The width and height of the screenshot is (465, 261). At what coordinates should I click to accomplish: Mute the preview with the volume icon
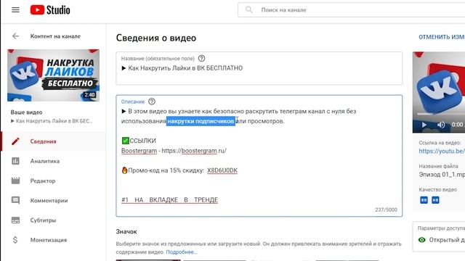coord(441,125)
